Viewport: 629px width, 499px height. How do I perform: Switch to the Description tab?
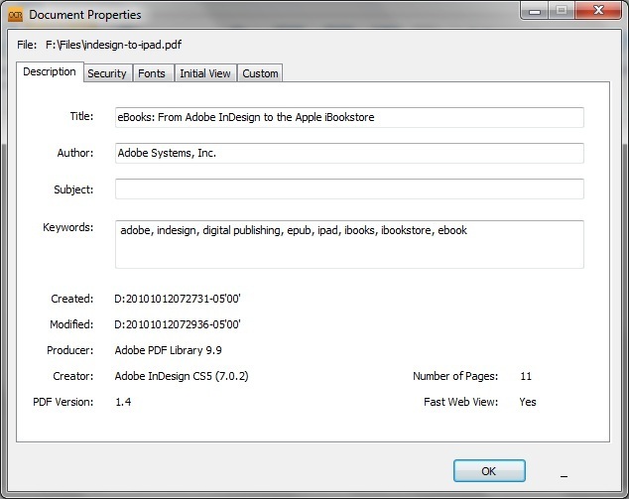[50, 71]
